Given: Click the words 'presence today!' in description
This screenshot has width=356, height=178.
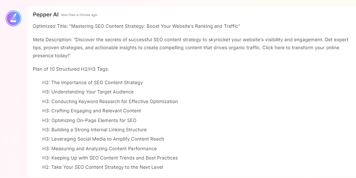Looking at the screenshot, I should pyautogui.click(x=52, y=56).
